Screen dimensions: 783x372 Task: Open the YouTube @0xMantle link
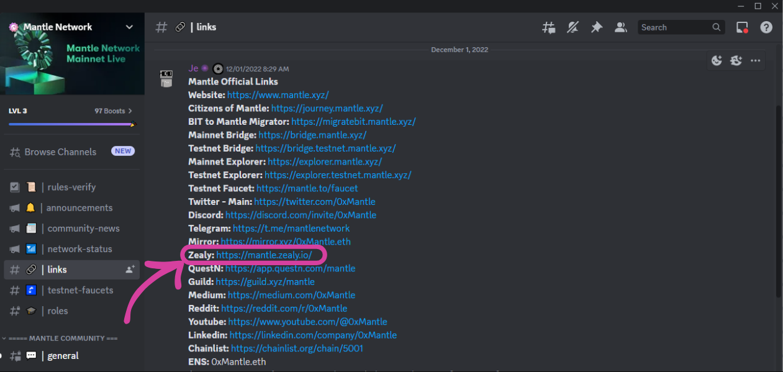pyautogui.click(x=307, y=322)
